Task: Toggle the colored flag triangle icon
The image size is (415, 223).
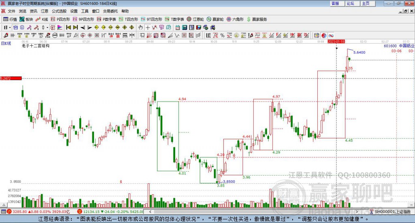Action: pyautogui.click(x=60, y=28)
